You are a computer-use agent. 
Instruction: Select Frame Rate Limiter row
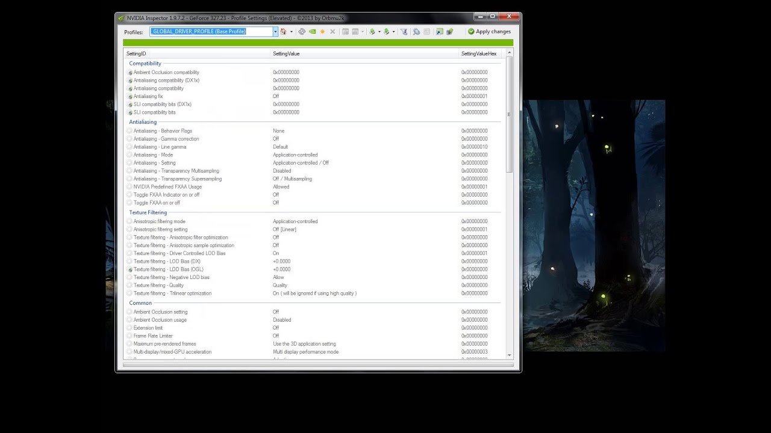(x=313, y=336)
